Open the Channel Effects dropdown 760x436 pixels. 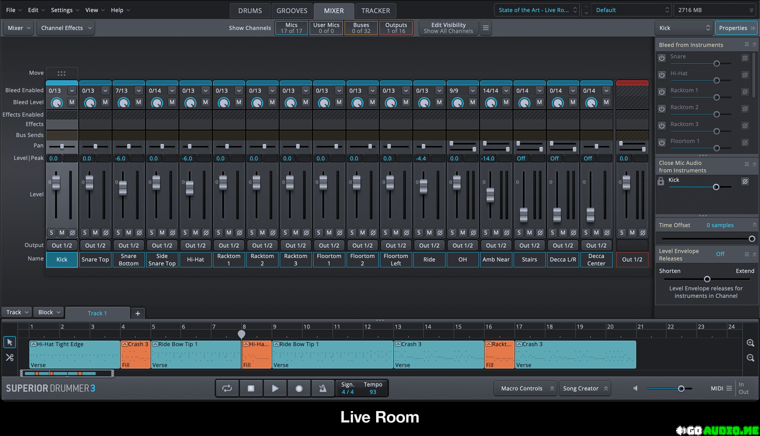tap(65, 28)
